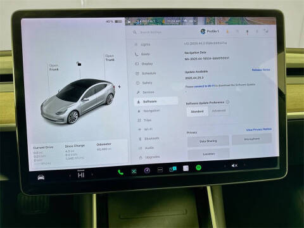
Task: Tap the Data Sharing button
Action: click(x=208, y=141)
